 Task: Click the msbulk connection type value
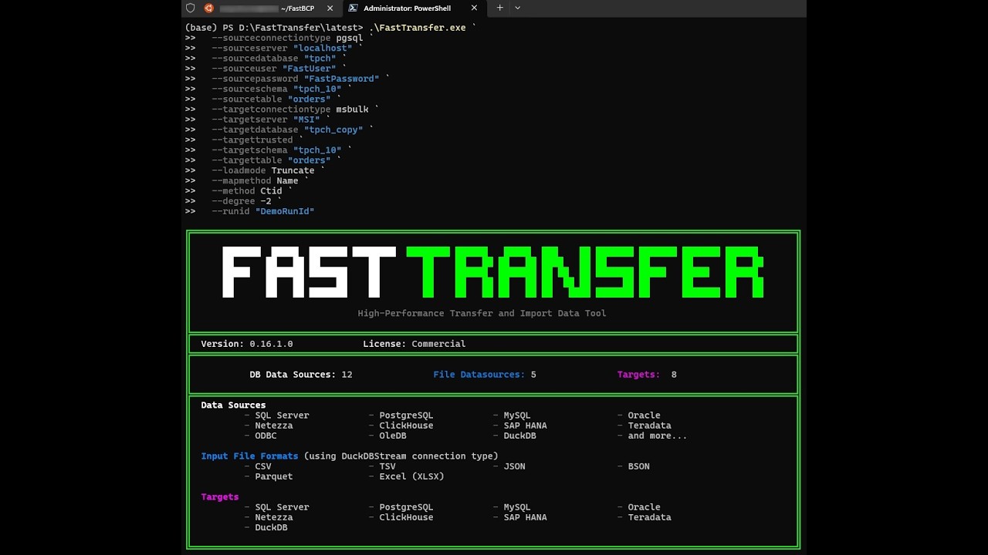click(352, 109)
